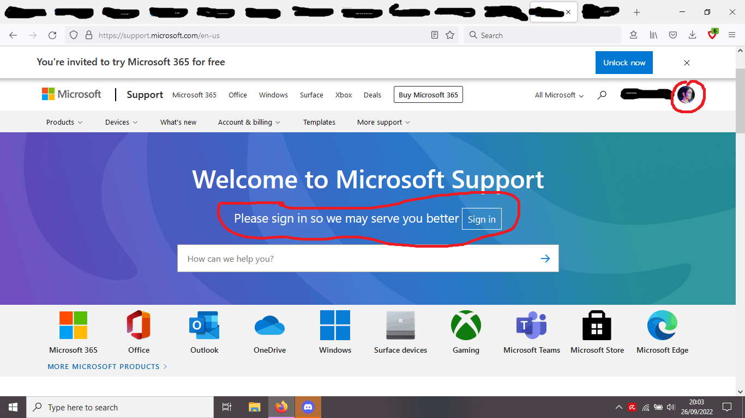Image resolution: width=745 pixels, height=418 pixels.
Task: Bookmark this page with star icon
Action: [x=450, y=35]
